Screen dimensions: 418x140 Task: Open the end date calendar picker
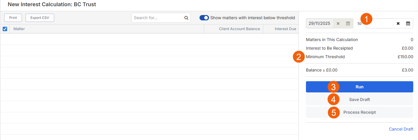(408, 23)
